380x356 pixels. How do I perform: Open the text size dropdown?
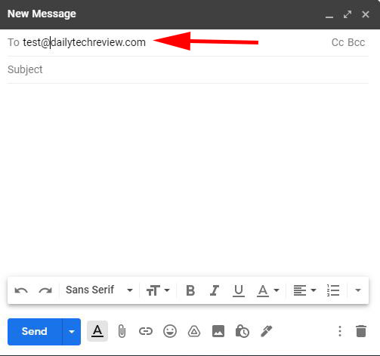pos(158,290)
